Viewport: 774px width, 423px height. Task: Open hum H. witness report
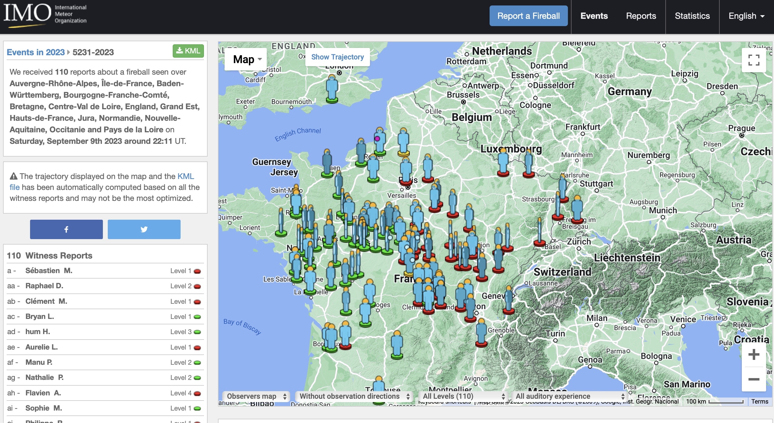pyautogui.click(x=38, y=332)
